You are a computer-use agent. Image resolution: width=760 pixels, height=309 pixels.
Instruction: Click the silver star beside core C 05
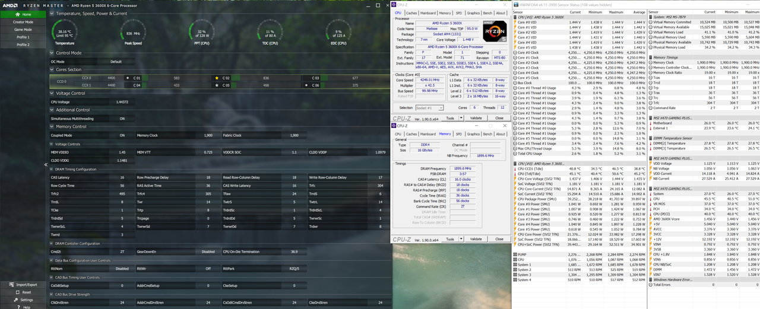coord(217,85)
